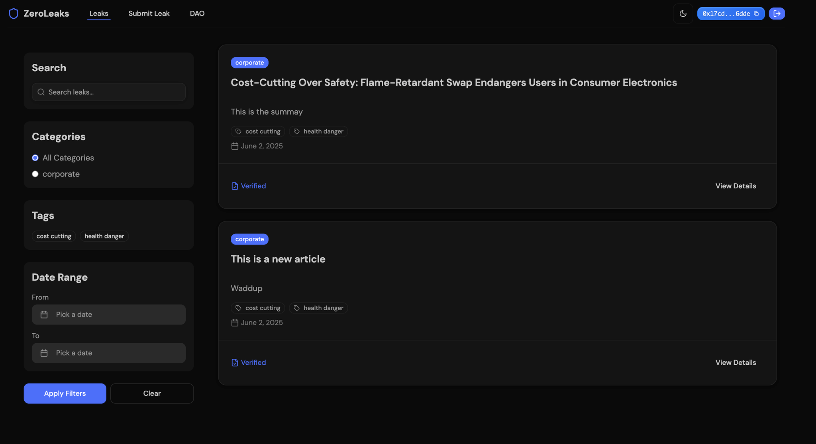Click the ZeroLeaks shield logo icon
Image resolution: width=816 pixels, height=444 pixels.
(x=14, y=14)
